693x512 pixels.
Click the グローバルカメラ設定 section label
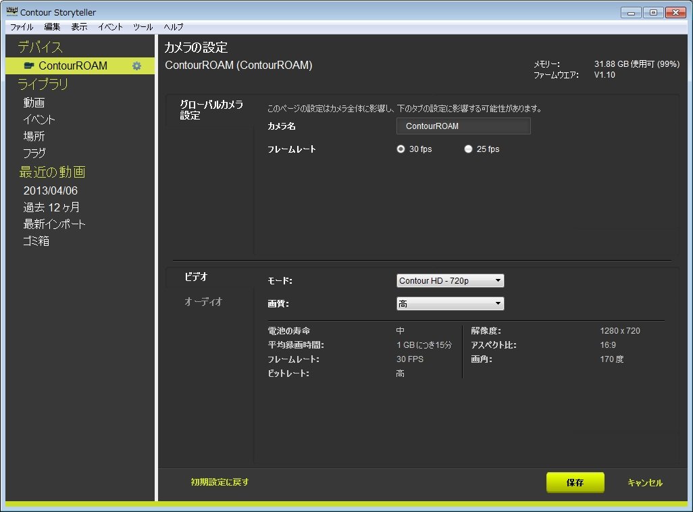tap(211, 110)
